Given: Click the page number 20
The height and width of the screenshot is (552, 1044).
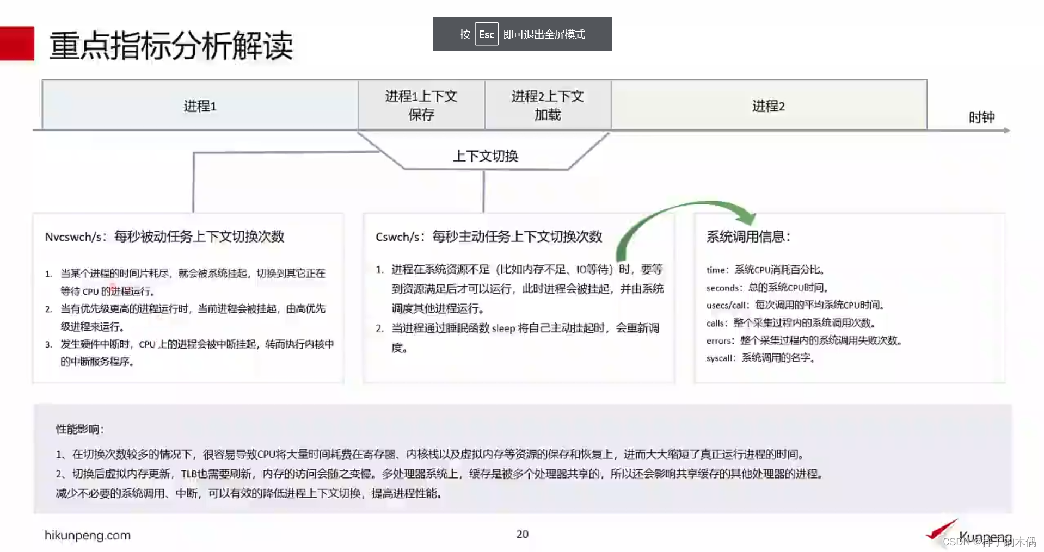Looking at the screenshot, I should click(x=521, y=535).
